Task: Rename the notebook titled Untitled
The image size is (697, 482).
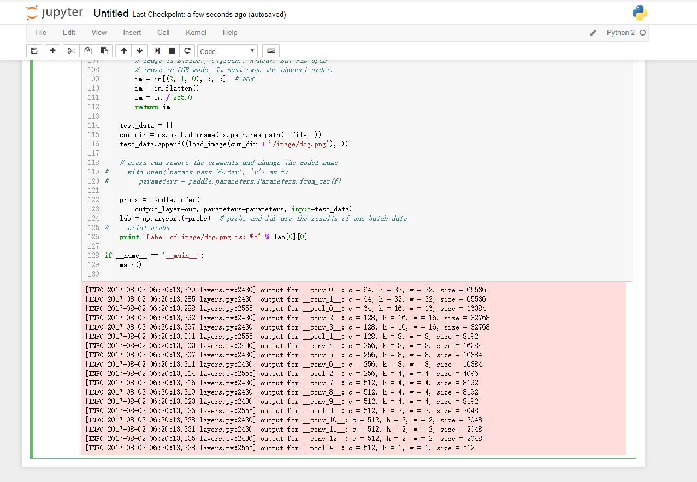Action: 111,13
